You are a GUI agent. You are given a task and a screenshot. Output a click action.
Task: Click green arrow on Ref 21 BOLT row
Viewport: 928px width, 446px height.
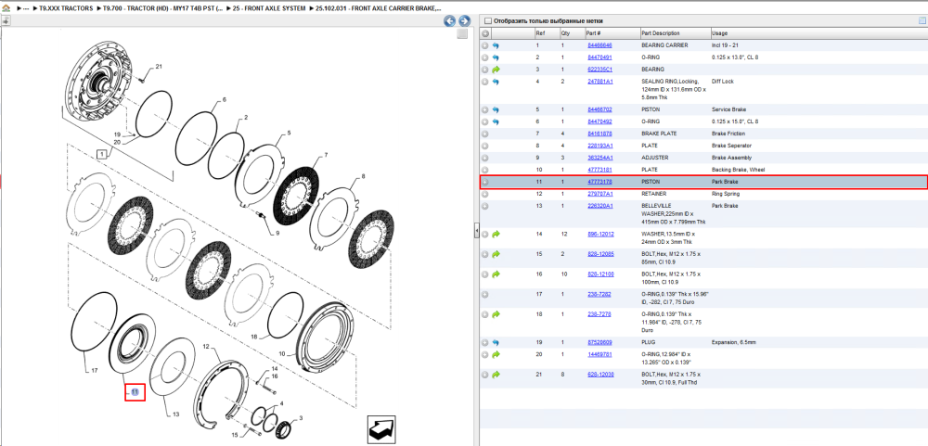(496, 375)
